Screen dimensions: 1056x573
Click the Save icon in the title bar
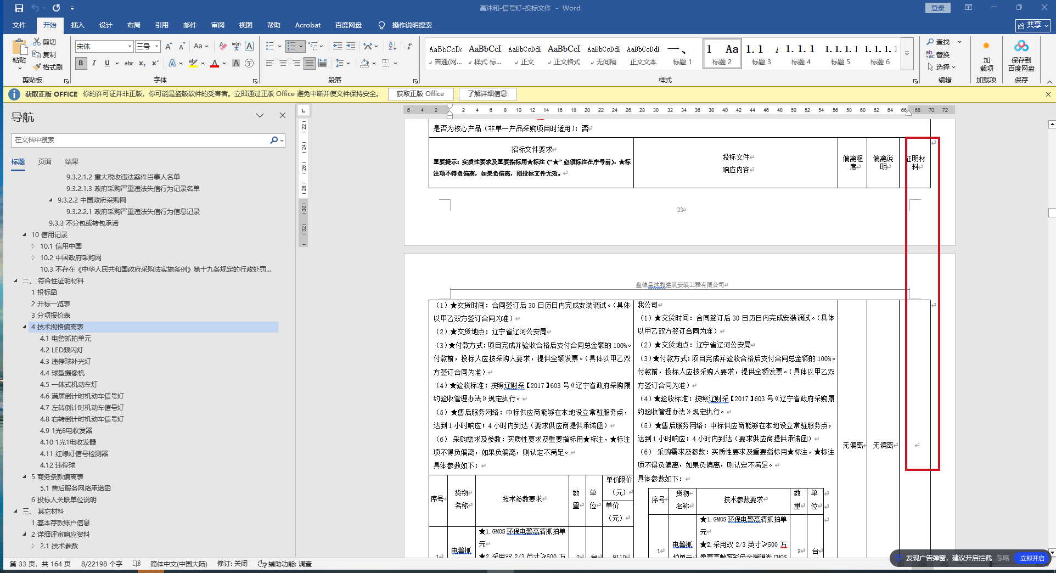point(19,8)
